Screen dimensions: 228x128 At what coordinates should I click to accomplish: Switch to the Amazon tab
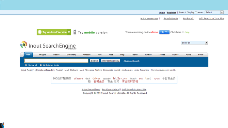(x=87, y=55)
